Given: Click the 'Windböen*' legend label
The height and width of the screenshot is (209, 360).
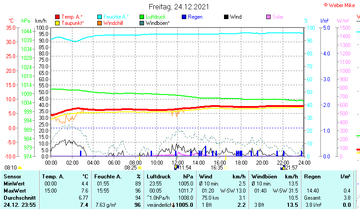Looking at the screenshot, I should [158, 23].
